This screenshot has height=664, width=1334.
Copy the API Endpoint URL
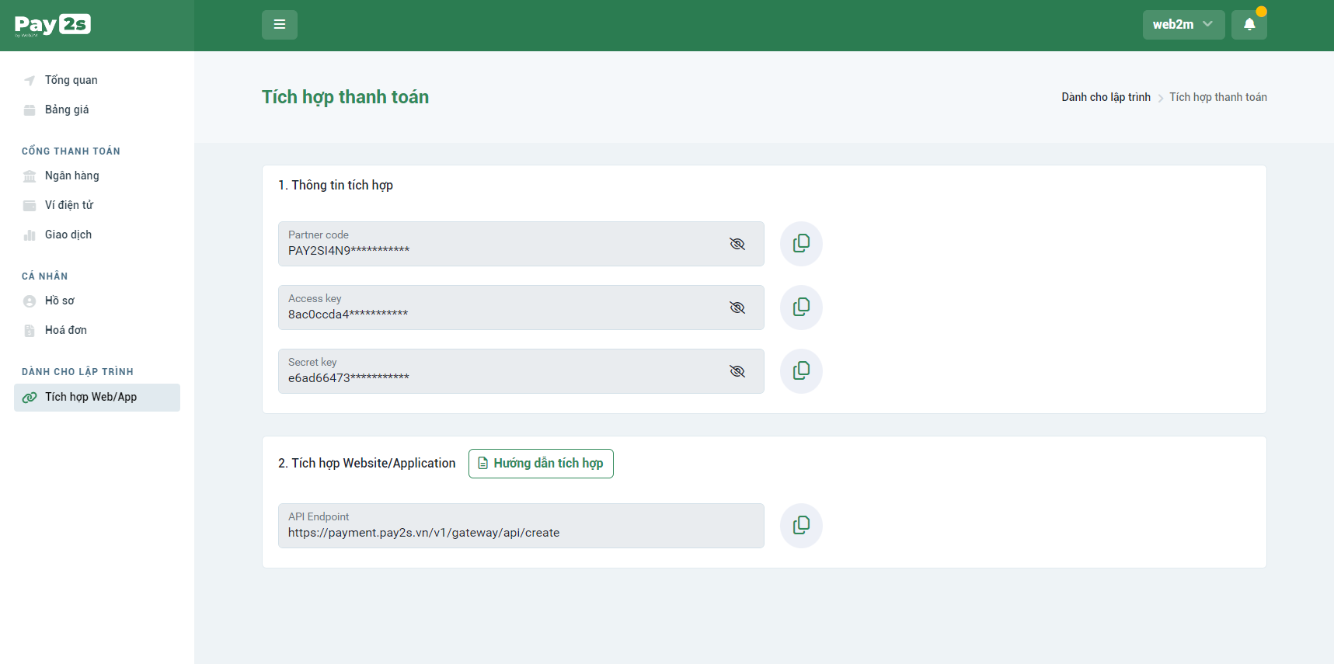[801, 526]
